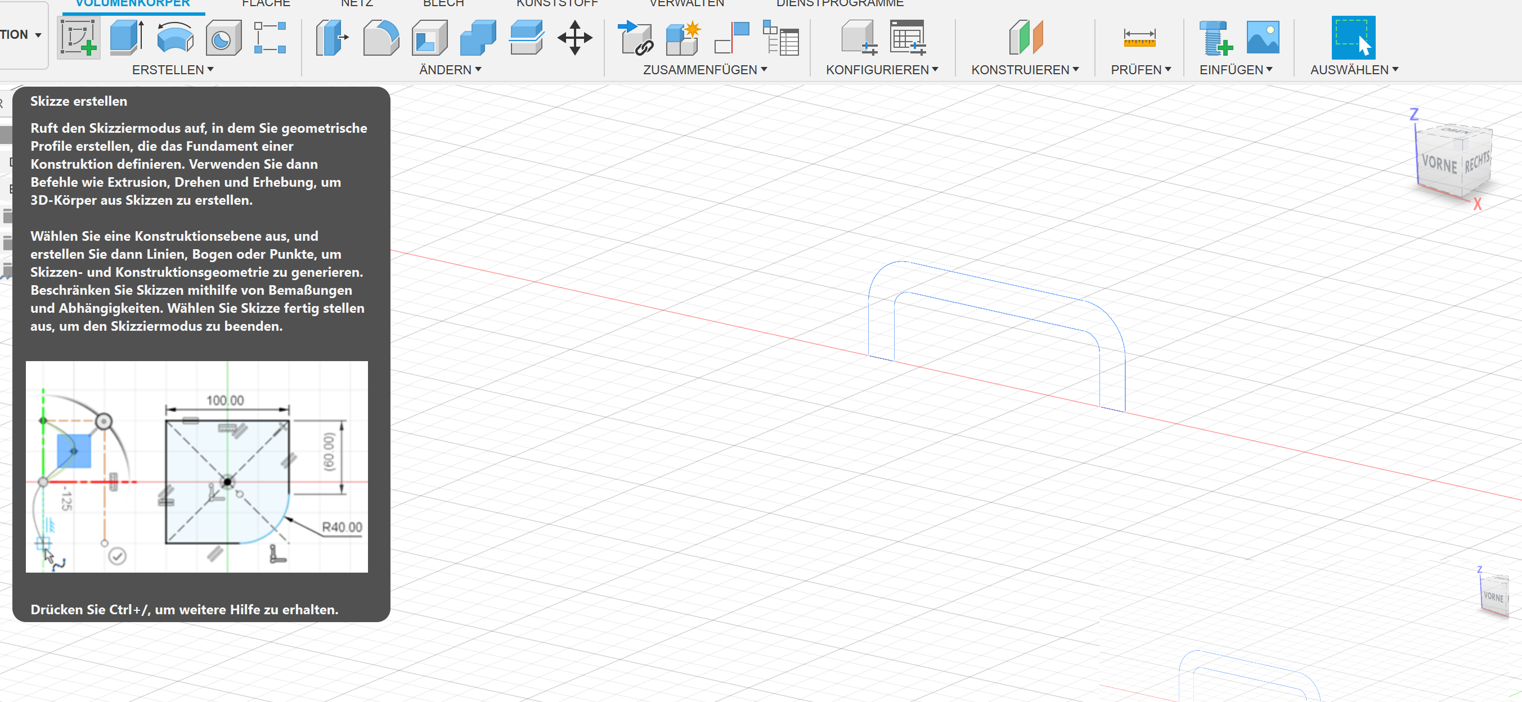Image resolution: width=1522 pixels, height=702 pixels.
Task: Activate the Verschieben/Kopieren move arrows tool
Action: 574,38
